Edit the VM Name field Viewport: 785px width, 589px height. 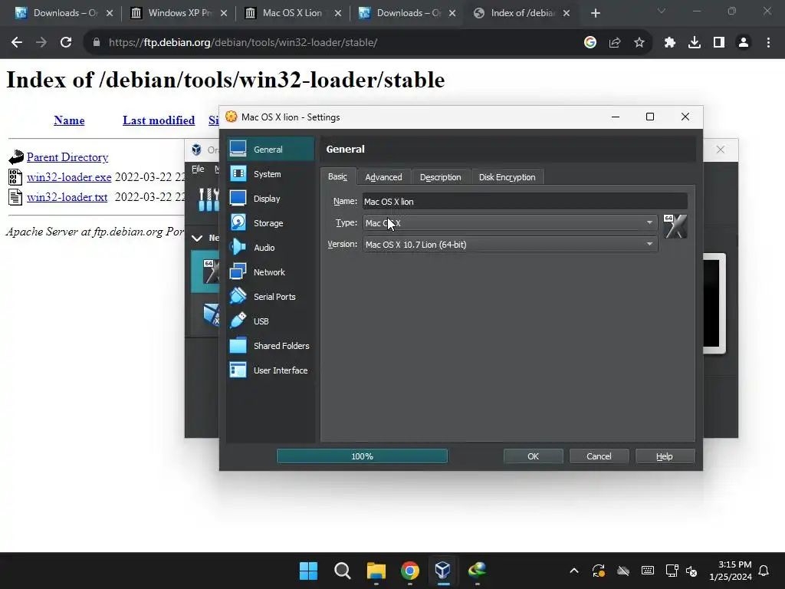pyautogui.click(x=524, y=202)
